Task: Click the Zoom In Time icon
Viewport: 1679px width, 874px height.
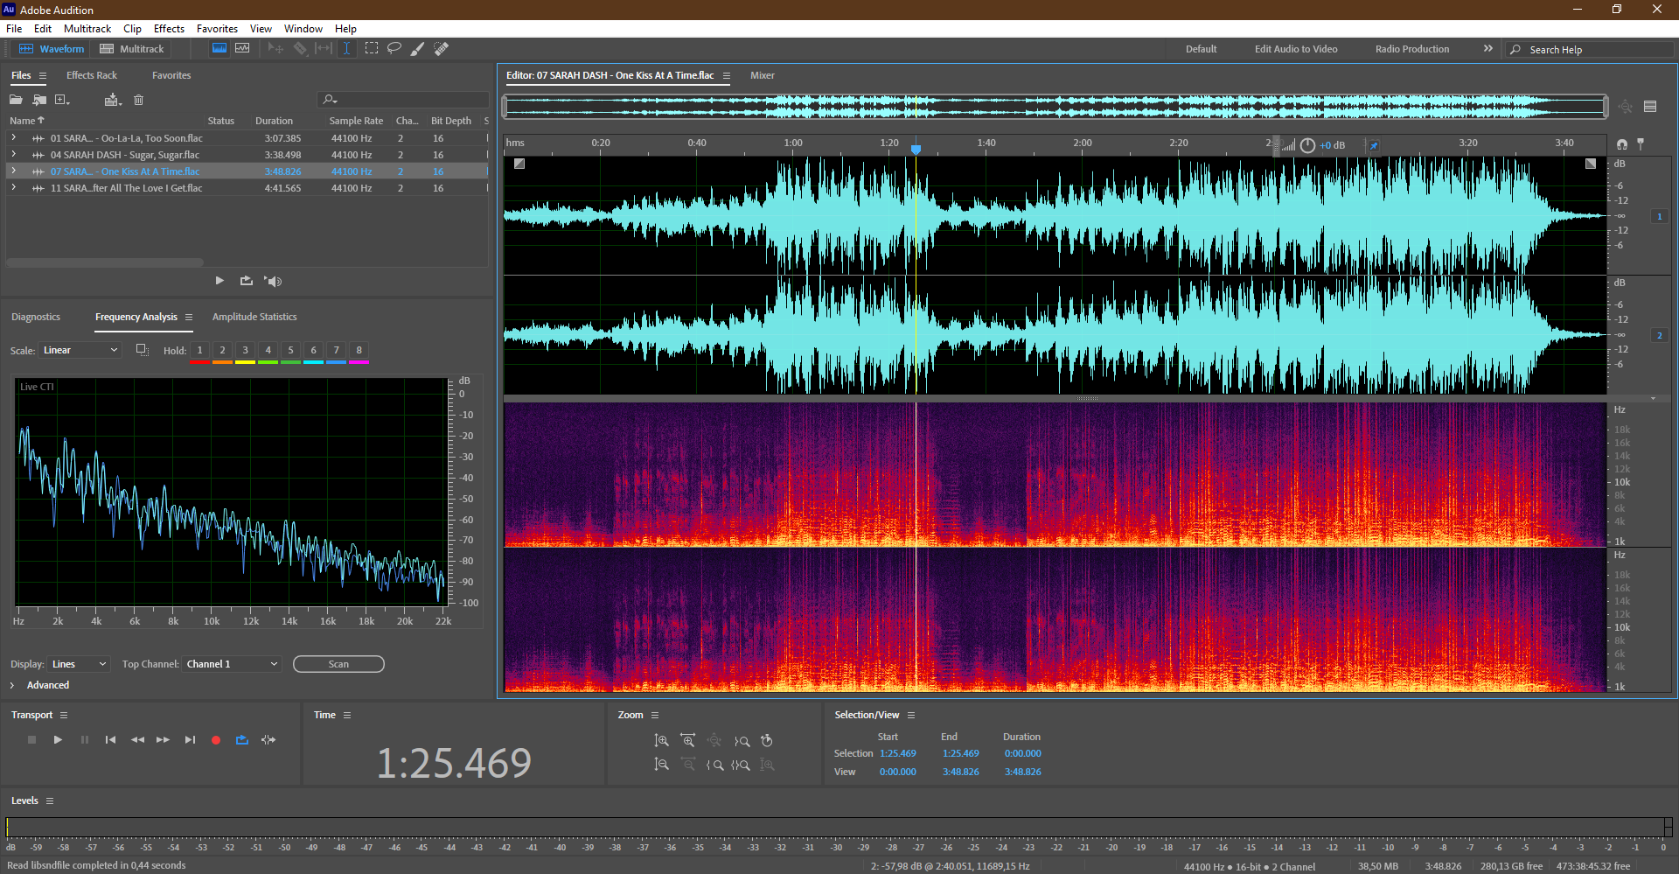Action: tap(688, 740)
